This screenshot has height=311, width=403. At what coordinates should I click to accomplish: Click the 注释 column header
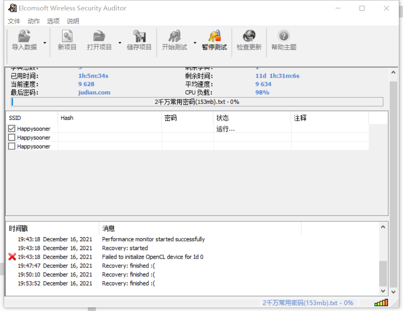click(x=330, y=118)
